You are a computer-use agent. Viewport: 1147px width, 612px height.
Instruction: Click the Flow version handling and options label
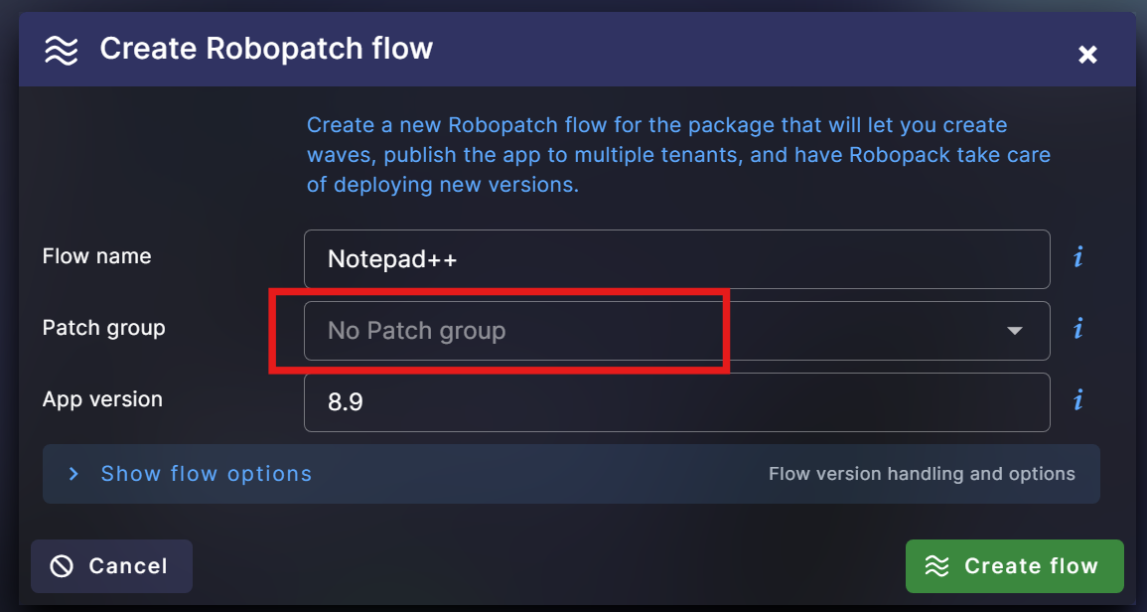(922, 474)
